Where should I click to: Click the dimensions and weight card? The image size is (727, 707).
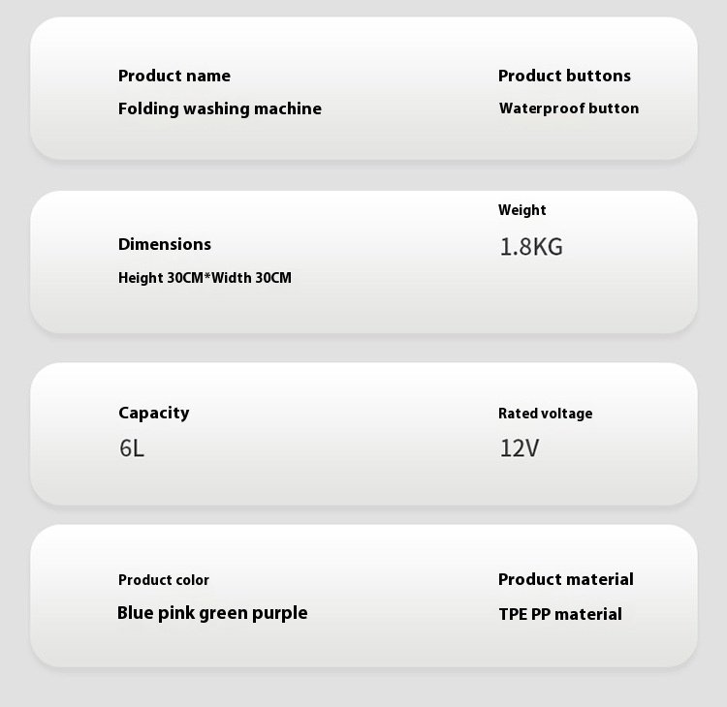point(363,261)
